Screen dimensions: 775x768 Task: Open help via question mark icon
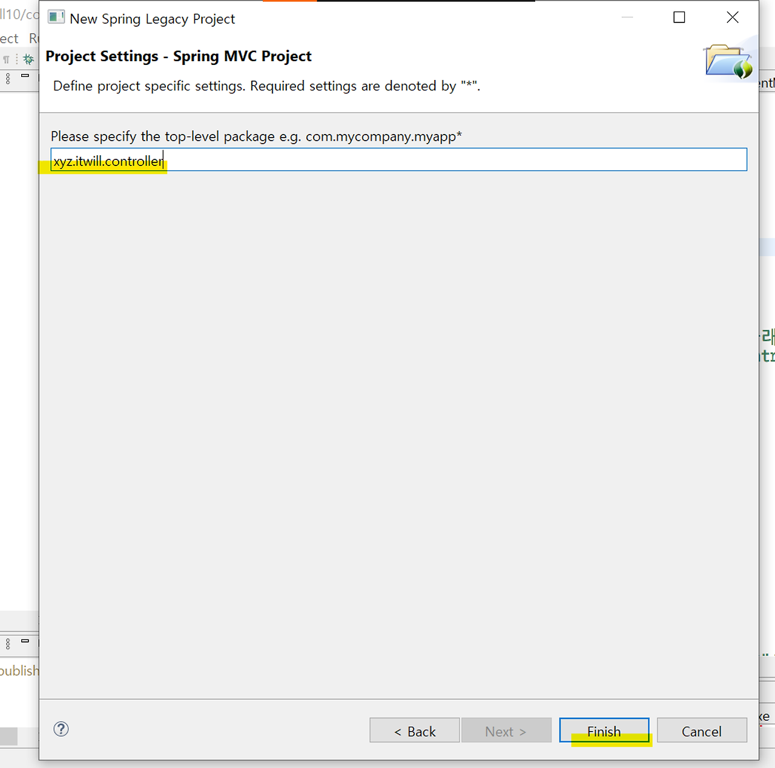tap(61, 729)
